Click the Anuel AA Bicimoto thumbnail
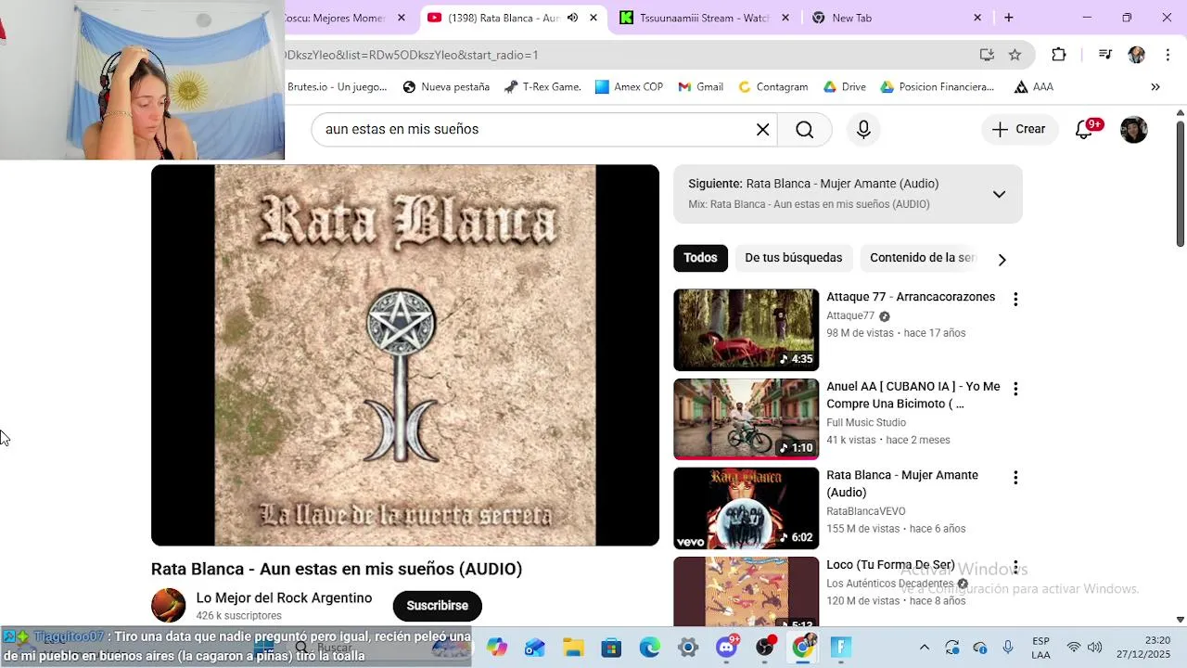Viewport: 1187px width, 668px height. coord(746,419)
